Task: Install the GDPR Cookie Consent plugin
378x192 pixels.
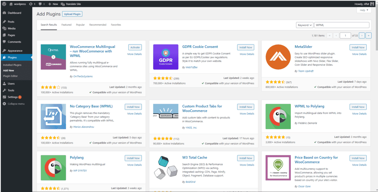Action: 246,47
